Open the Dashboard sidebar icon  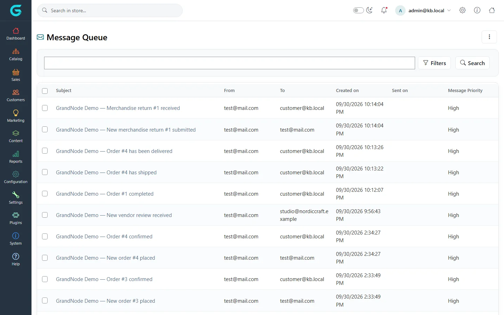coord(16,31)
